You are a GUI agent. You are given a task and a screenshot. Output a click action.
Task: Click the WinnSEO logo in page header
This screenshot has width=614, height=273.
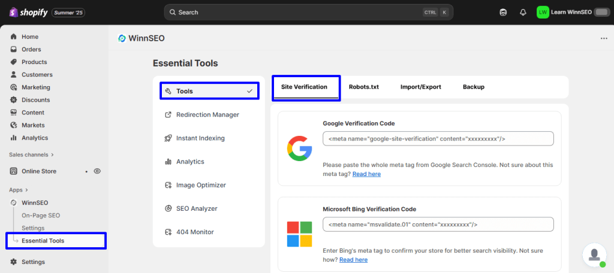click(x=122, y=38)
